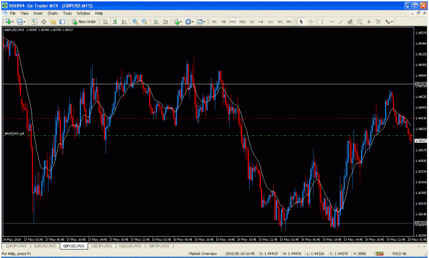Switch to the USDCAD,M15 chart tab
This screenshot has height=258, width=429.
tap(130, 246)
